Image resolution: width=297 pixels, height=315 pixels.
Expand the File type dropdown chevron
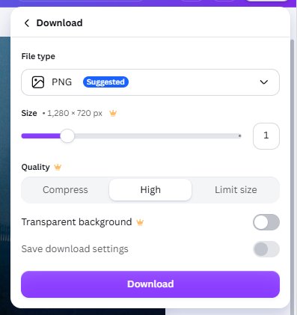pos(264,82)
